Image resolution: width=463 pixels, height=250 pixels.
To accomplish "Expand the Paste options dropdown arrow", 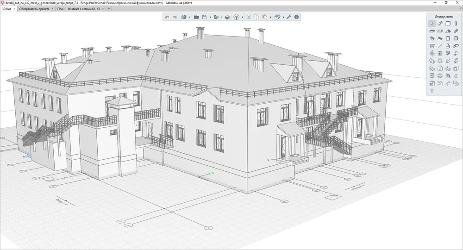I will (270, 17).
